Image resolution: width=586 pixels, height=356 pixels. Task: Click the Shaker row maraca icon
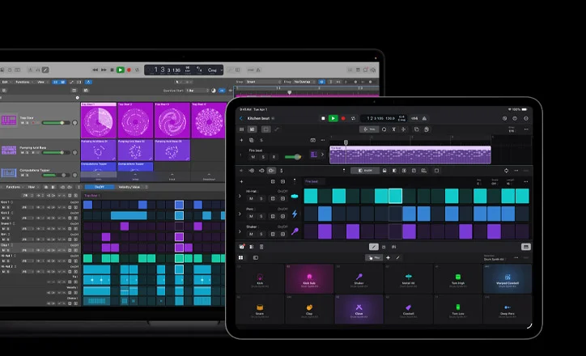point(295,231)
